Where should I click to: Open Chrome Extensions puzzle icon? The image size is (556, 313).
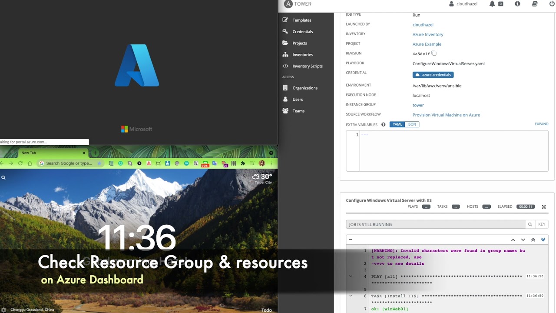pos(243,163)
